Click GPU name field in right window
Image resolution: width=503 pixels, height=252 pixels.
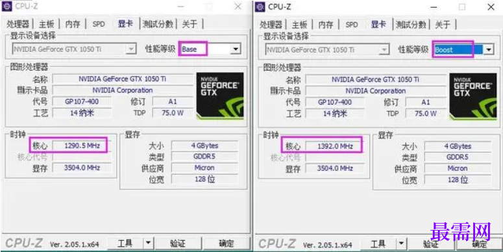click(376, 79)
